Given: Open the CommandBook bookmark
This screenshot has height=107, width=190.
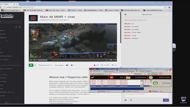Looking at the screenshot, I should [x=153, y=10].
